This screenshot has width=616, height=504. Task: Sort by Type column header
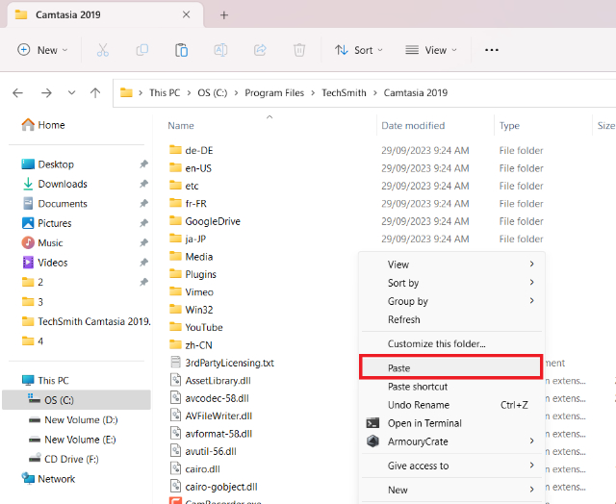coord(509,126)
